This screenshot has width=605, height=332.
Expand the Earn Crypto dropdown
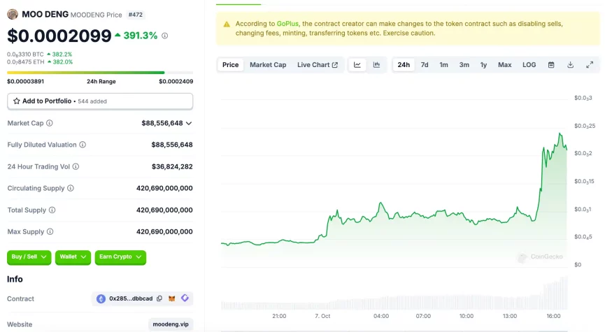(x=120, y=257)
